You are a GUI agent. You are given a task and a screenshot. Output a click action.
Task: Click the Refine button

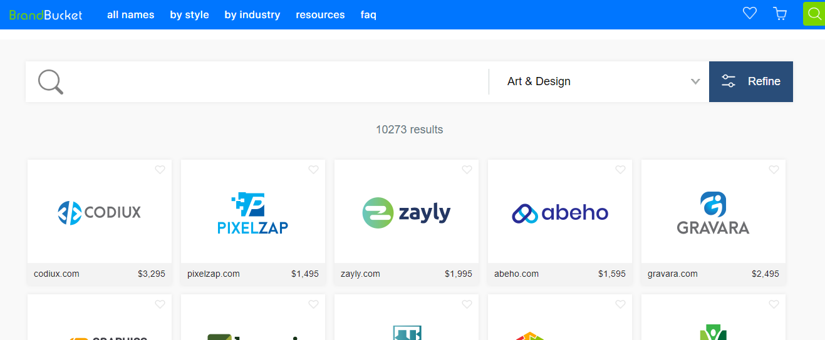tap(751, 81)
